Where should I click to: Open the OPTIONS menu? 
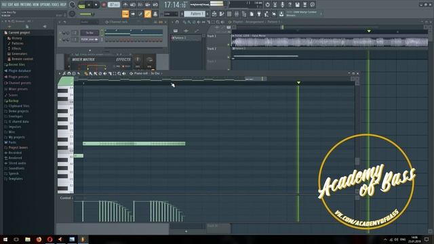click(x=45, y=5)
